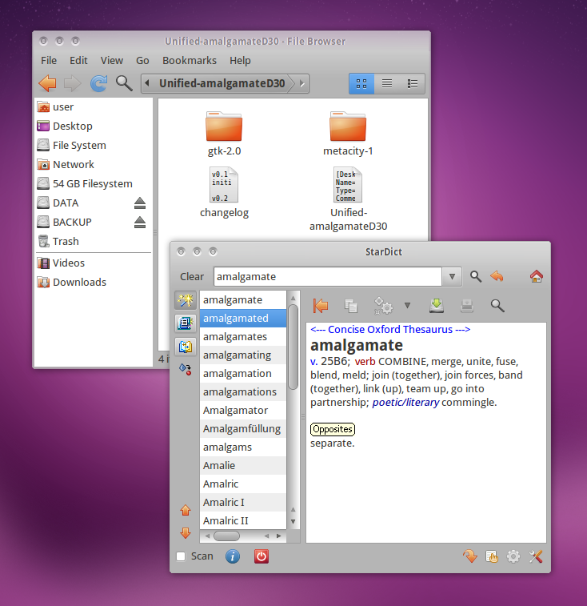Click the Unified-amalgamateD30 path bar button
The height and width of the screenshot is (606, 587).
click(x=222, y=83)
